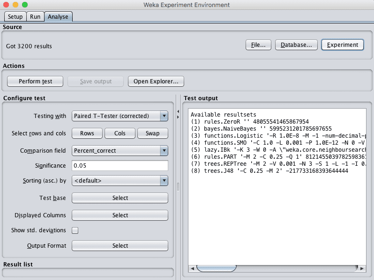The height and width of the screenshot is (280, 374).
Task: Swap rows and columns
Action: click(153, 133)
